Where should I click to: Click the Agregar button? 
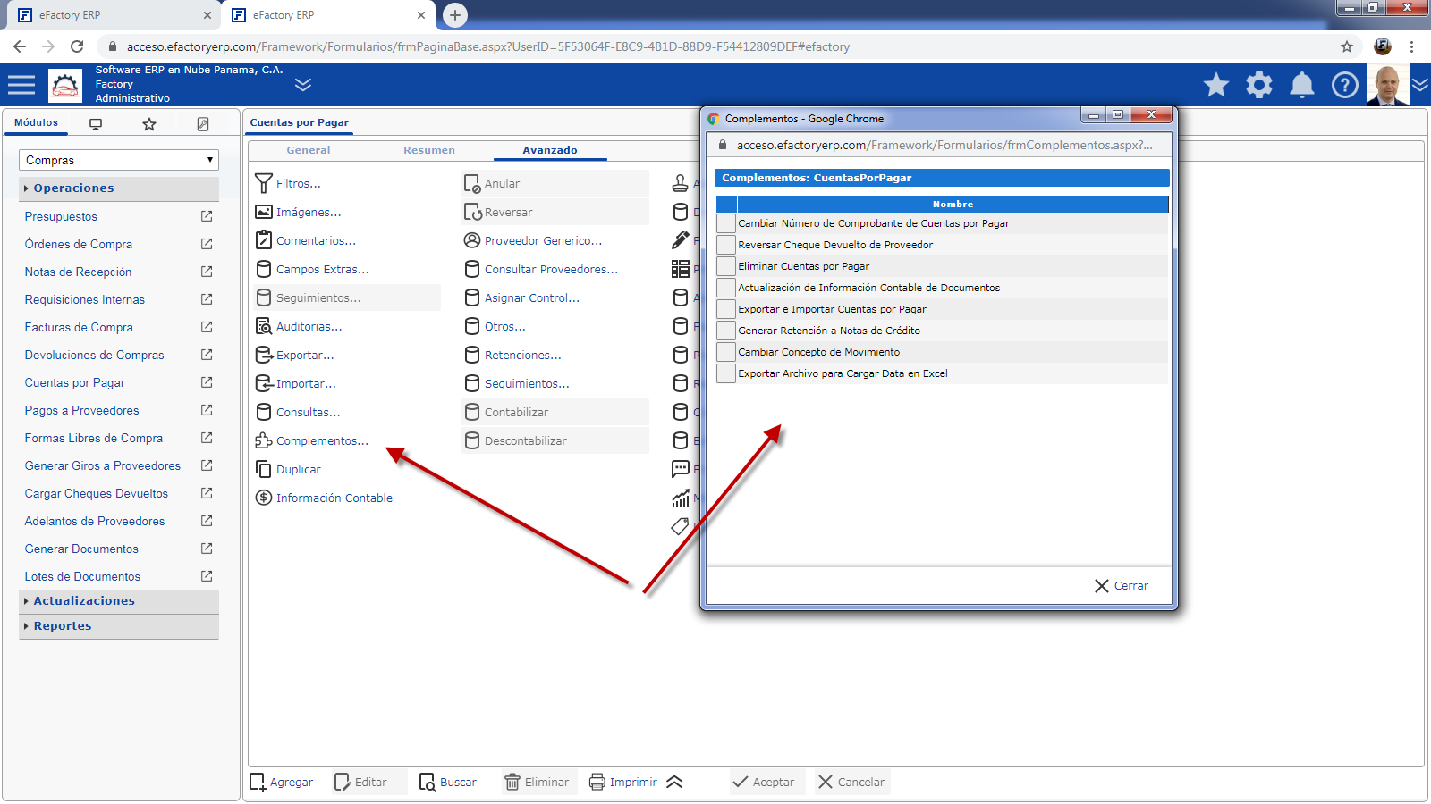(x=282, y=782)
